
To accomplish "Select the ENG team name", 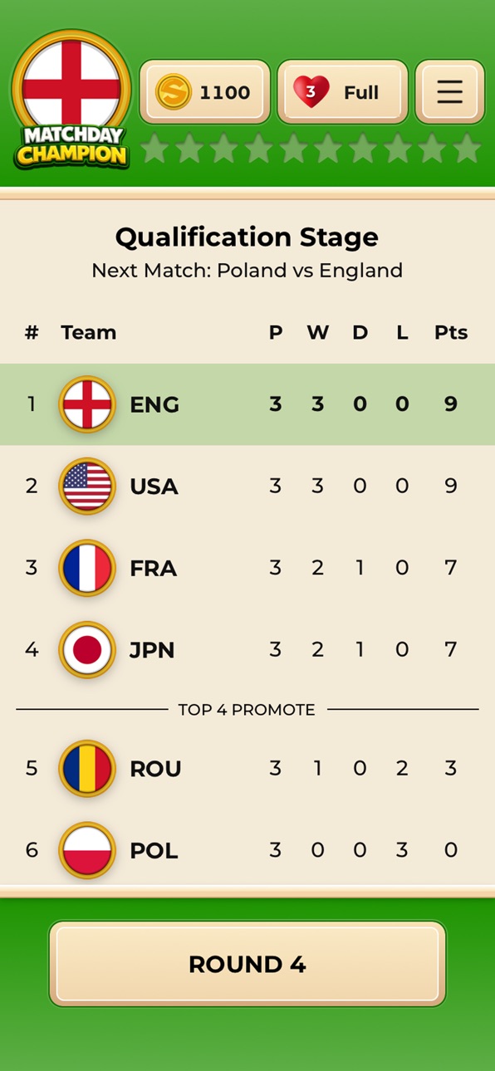I will point(154,404).
